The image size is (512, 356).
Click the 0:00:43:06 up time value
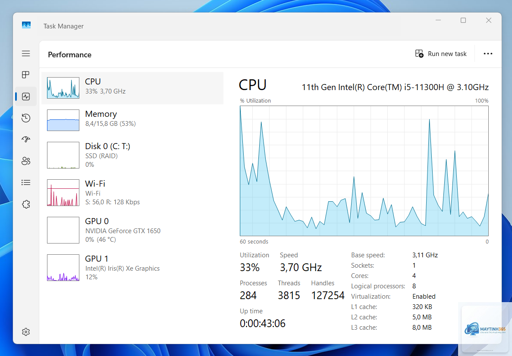tap(263, 324)
